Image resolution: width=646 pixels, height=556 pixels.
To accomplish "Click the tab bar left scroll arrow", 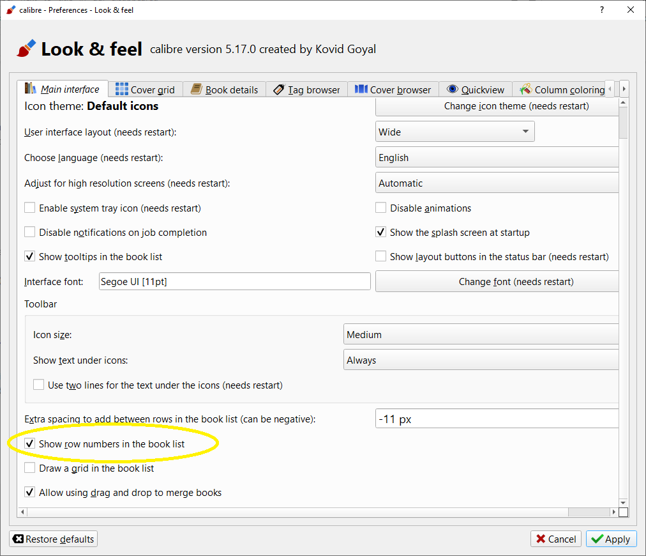I will tap(610, 89).
